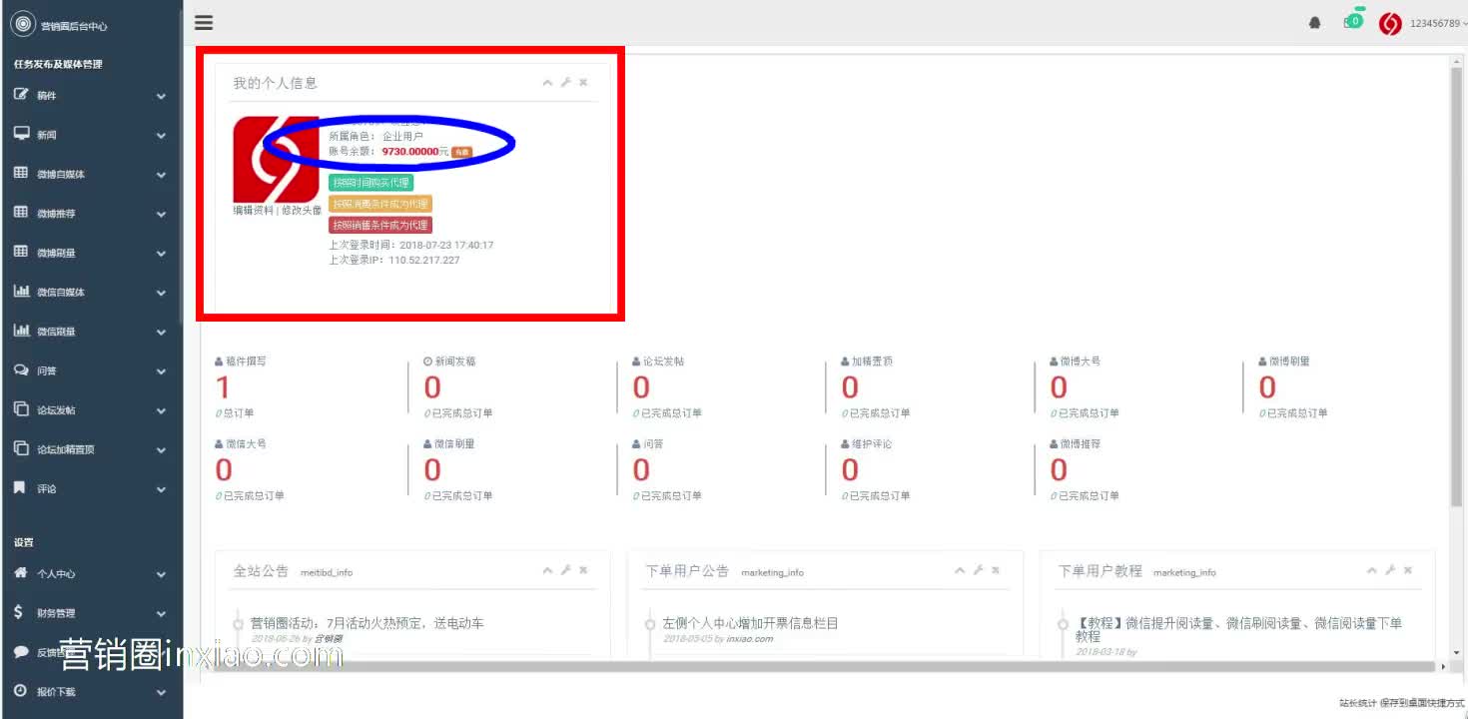Viewport: 1468px width, 719px height.
Task: Open the notification bell in the header
Action: [1315, 23]
